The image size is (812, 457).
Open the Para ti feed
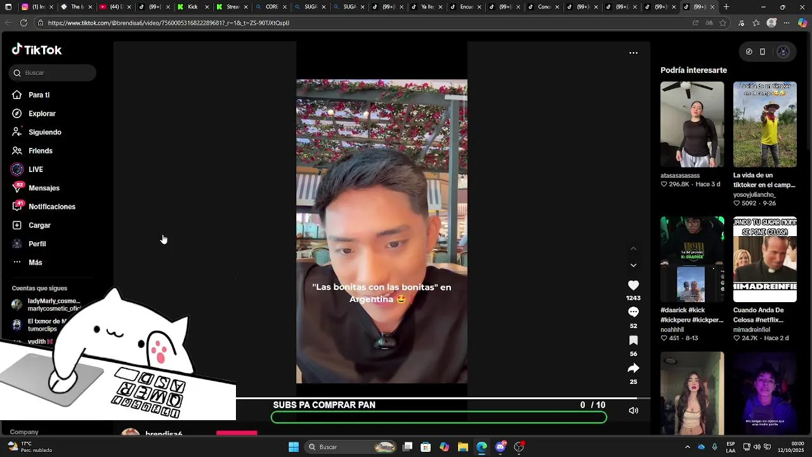pyautogui.click(x=30, y=95)
